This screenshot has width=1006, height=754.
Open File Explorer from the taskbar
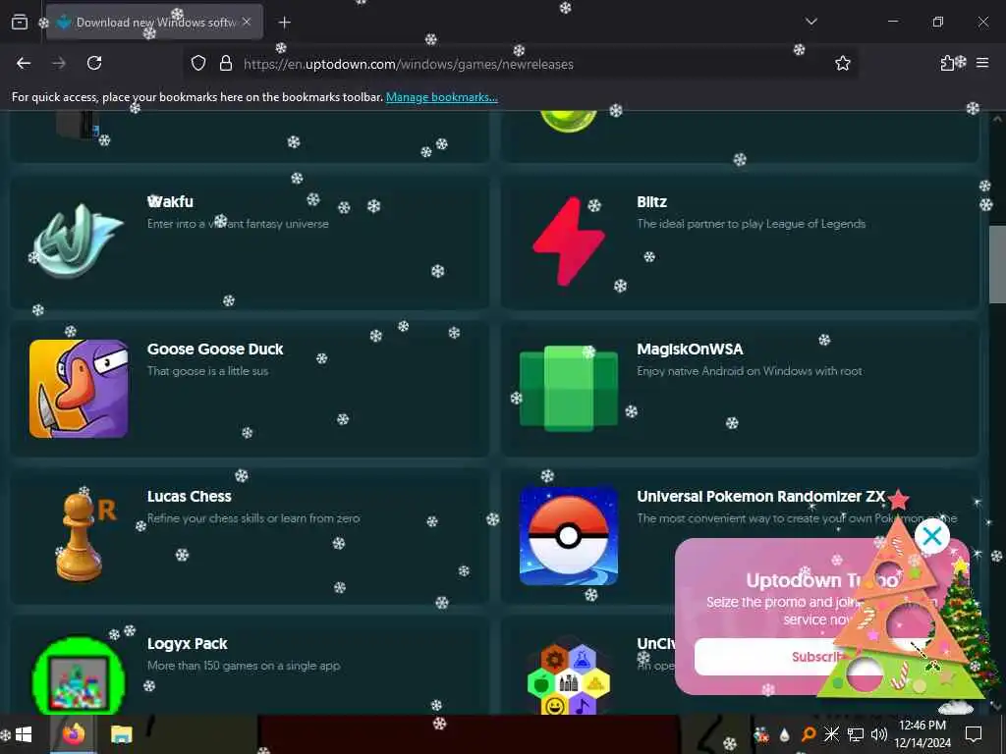pyautogui.click(x=121, y=734)
